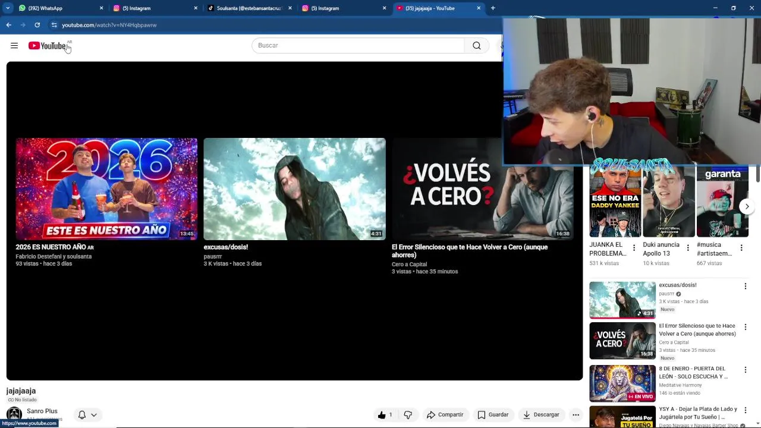Click the Compartir share button
This screenshot has width=761, height=428.
(x=445, y=415)
